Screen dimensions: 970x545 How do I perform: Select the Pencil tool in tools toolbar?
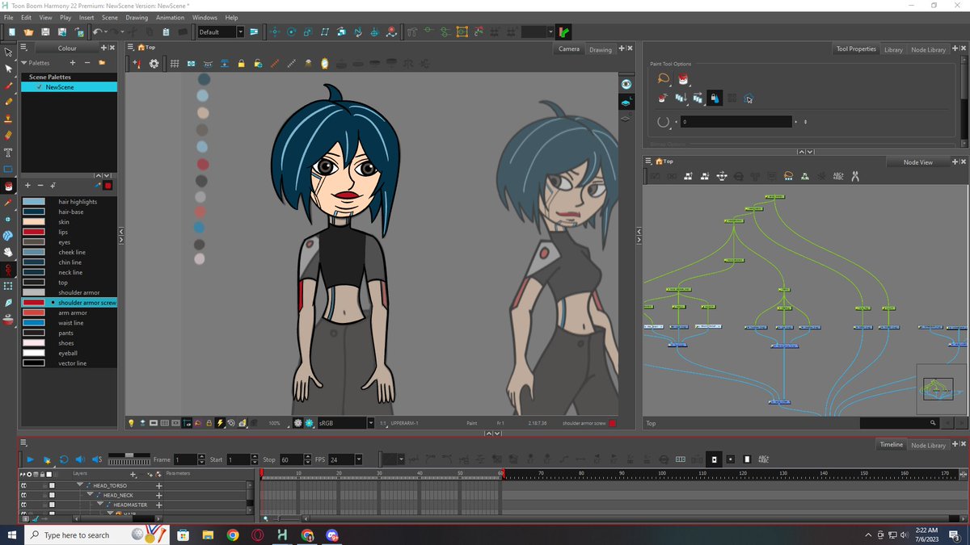tap(8, 102)
